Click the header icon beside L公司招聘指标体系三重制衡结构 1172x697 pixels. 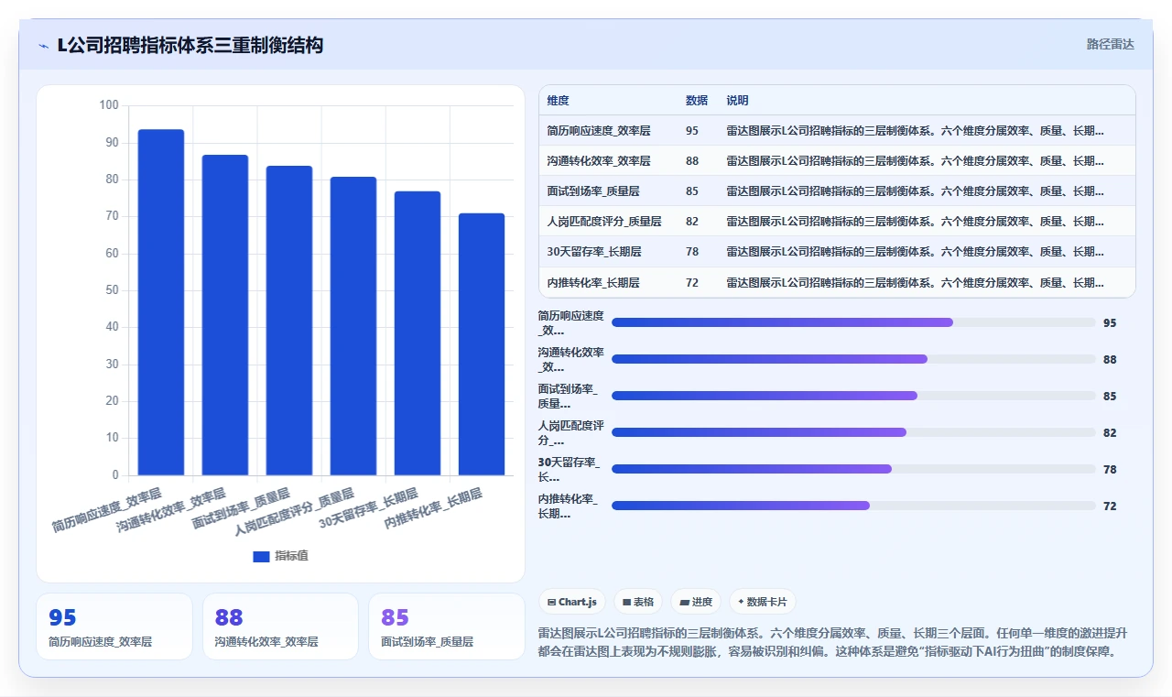tap(44, 46)
